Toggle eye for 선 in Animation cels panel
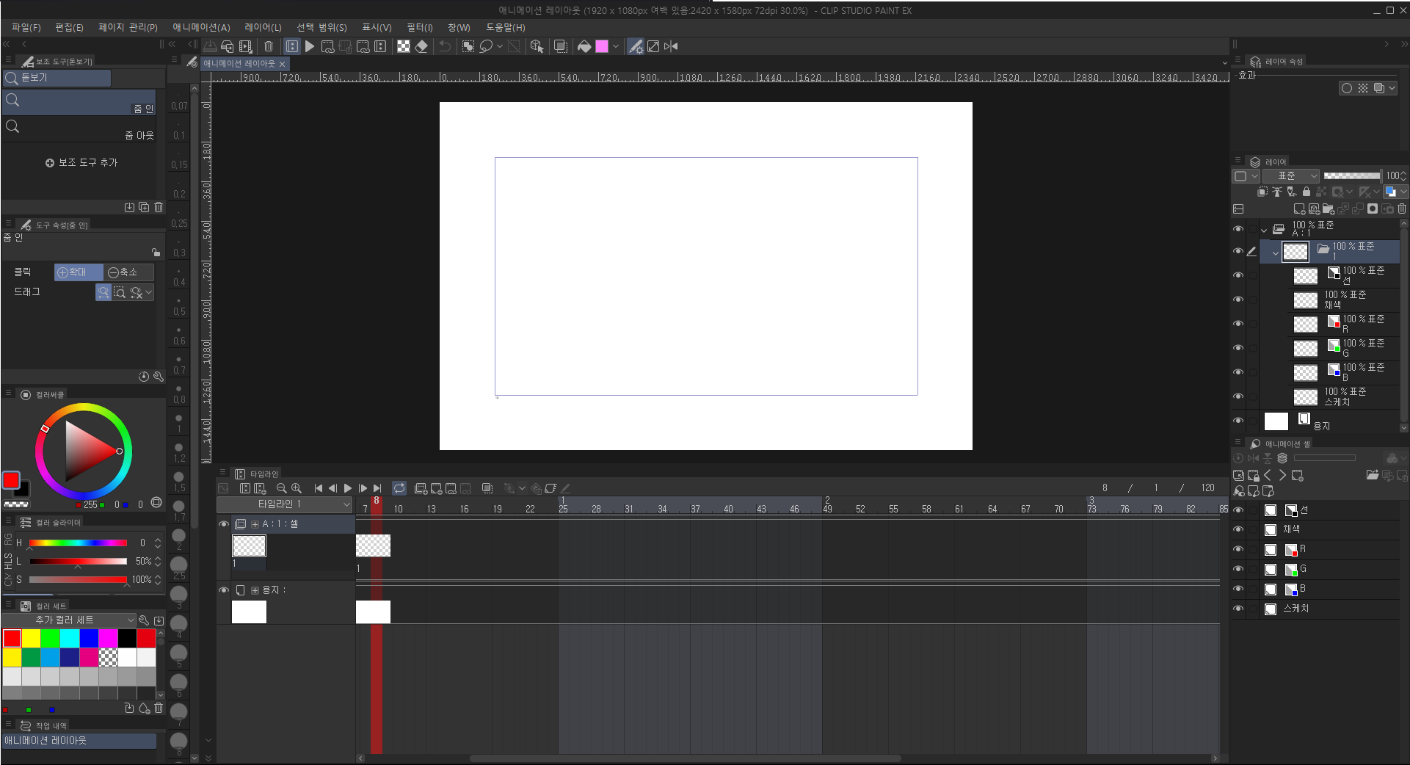This screenshot has width=1410, height=765. pyautogui.click(x=1238, y=510)
